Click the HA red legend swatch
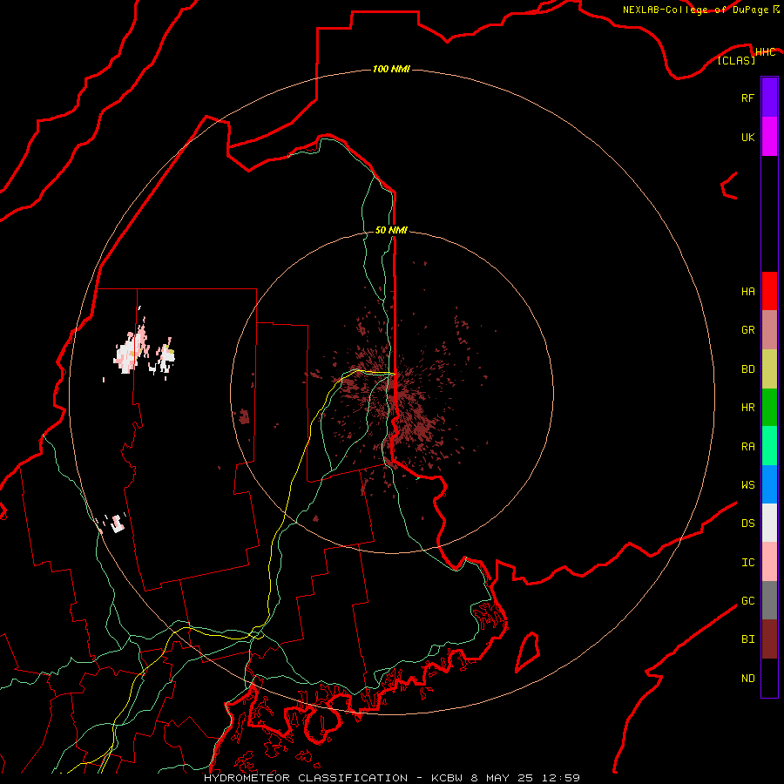The height and width of the screenshot is (784, 784). click(769, 291)
